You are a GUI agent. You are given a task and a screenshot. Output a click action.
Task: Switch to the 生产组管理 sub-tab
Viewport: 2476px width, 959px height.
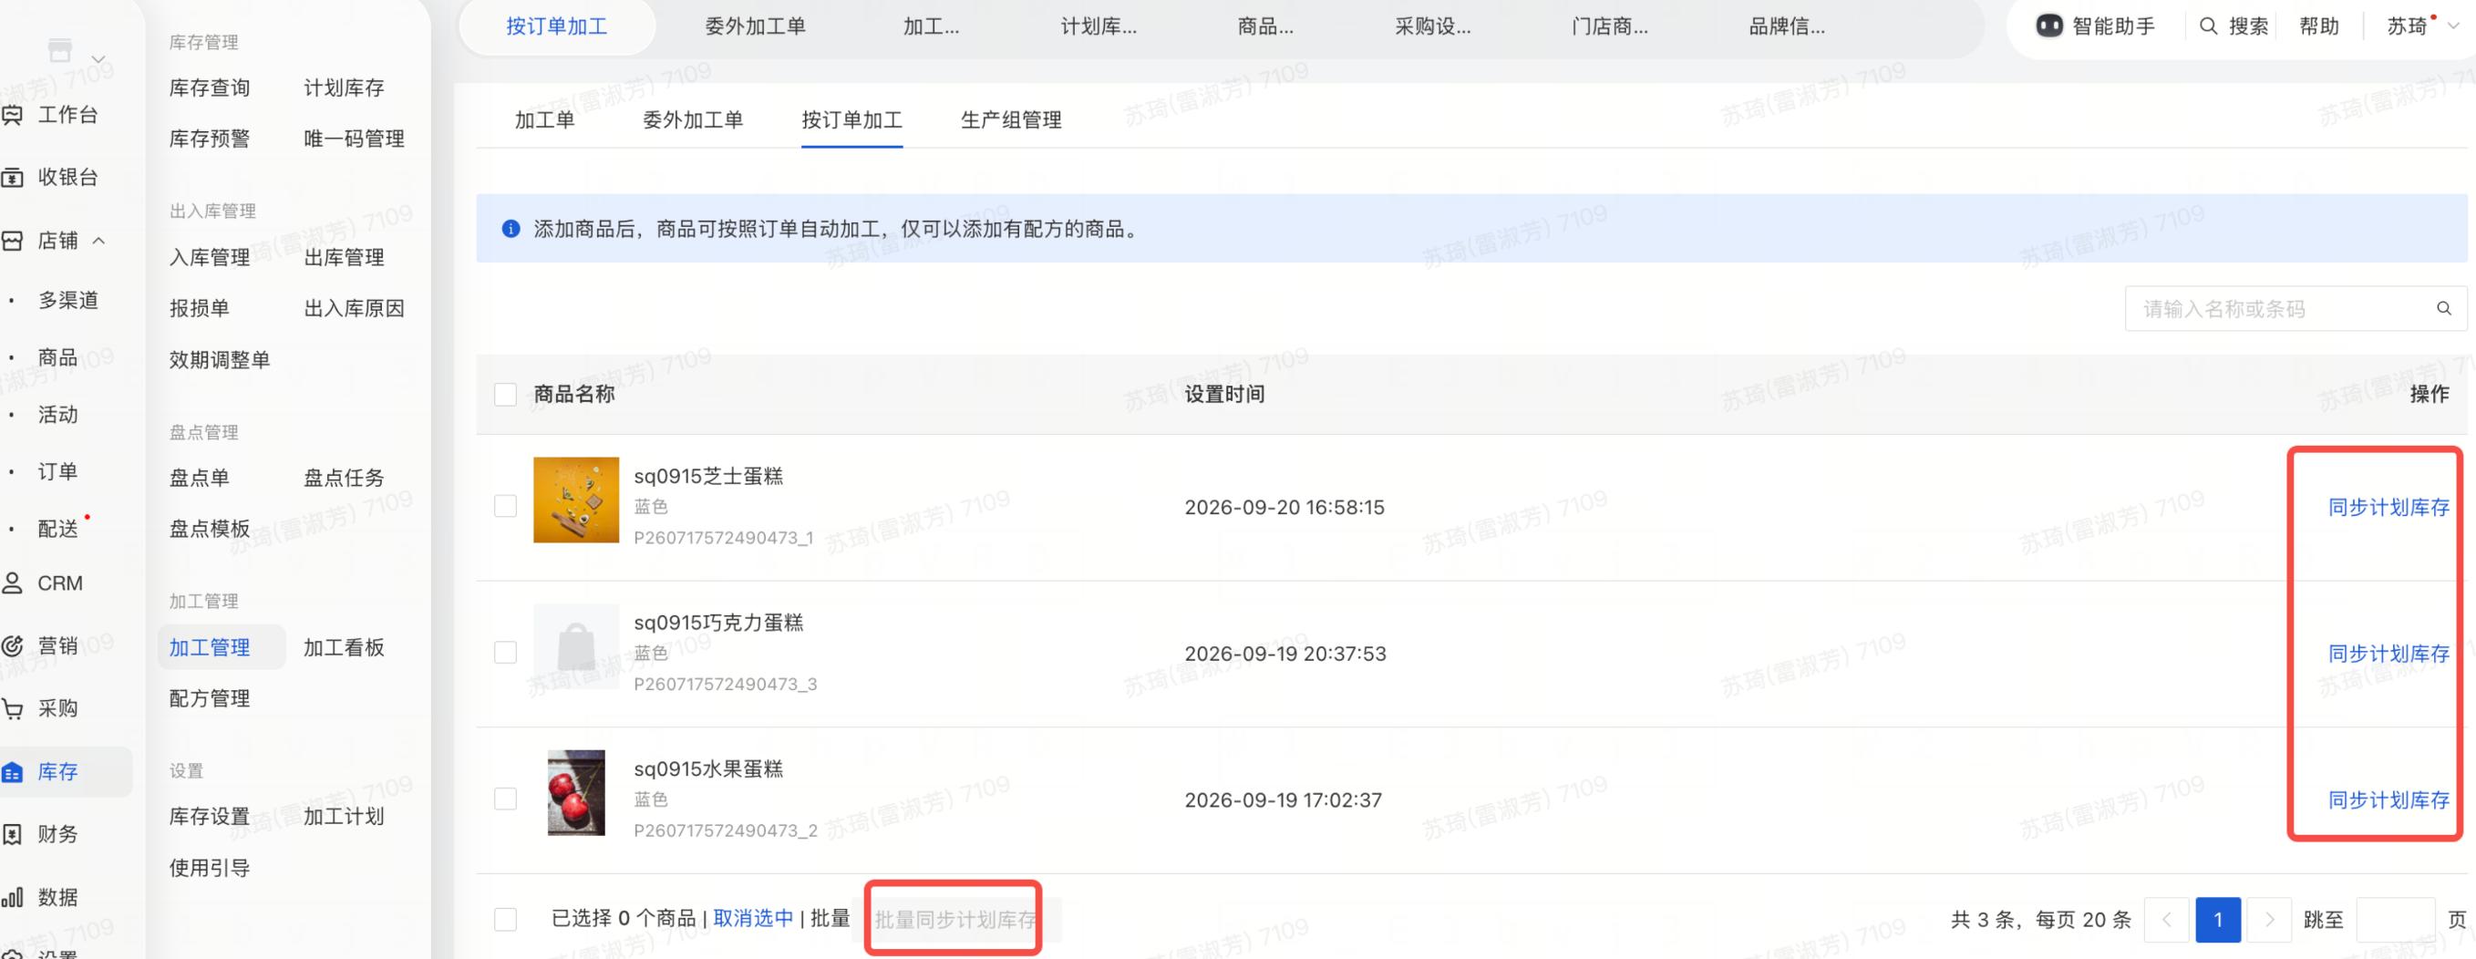1011,120
